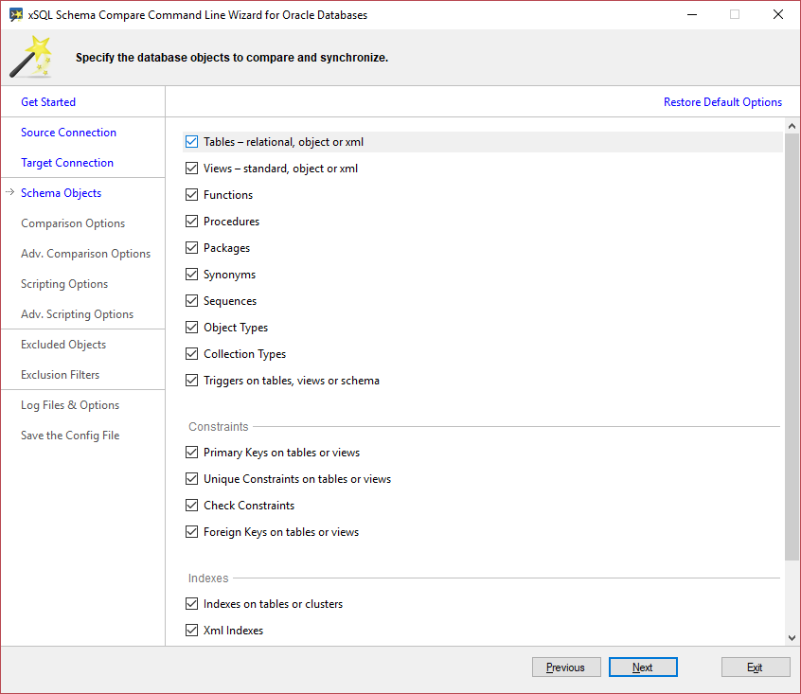
Task: Toggle the Synonyms checkbox
Action: pos(191,275)
